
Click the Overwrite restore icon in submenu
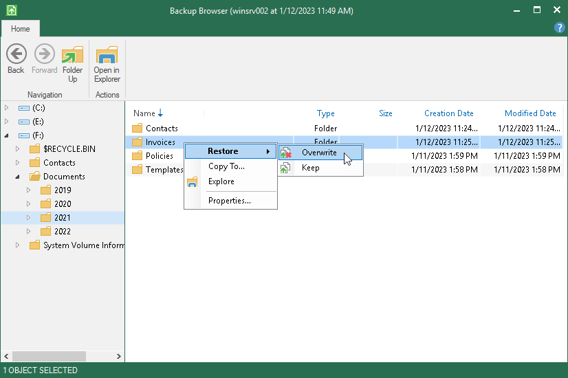[x=285, y=153]
